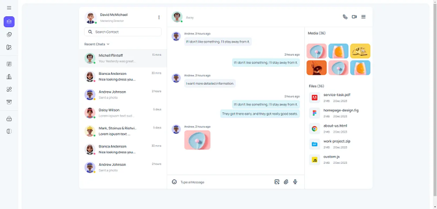Click the highlighted purple sidebar icon
The width and height of the screenshot is (437, 209).
[9, 22]
